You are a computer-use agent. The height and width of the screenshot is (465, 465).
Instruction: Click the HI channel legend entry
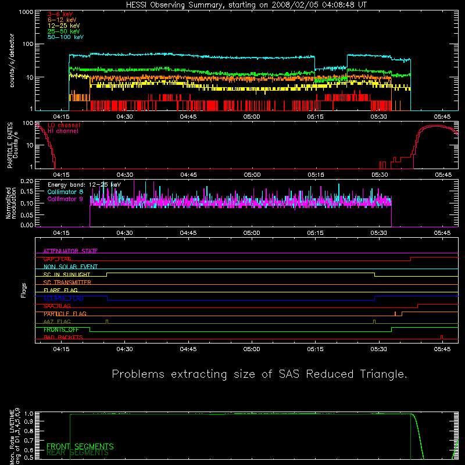63,131
